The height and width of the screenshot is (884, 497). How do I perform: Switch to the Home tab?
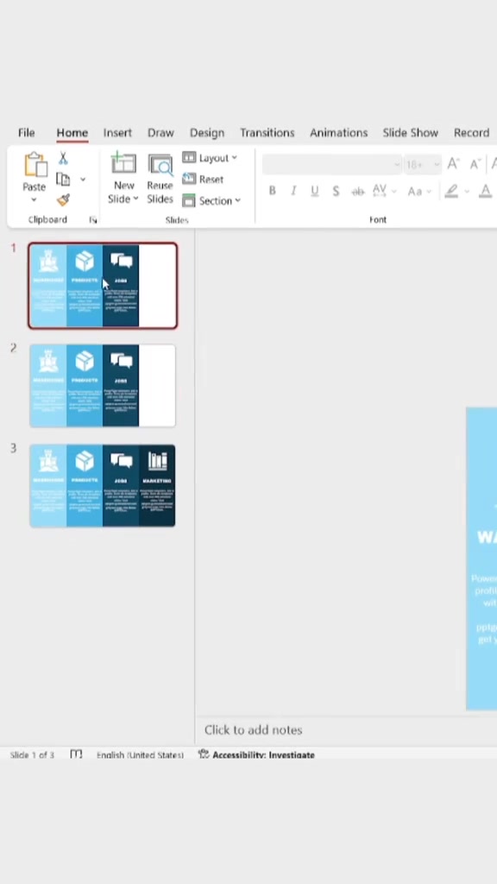click(x=72, y=132)
